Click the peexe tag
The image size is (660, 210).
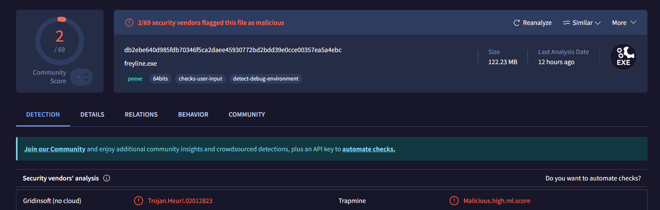click(135, 79)
